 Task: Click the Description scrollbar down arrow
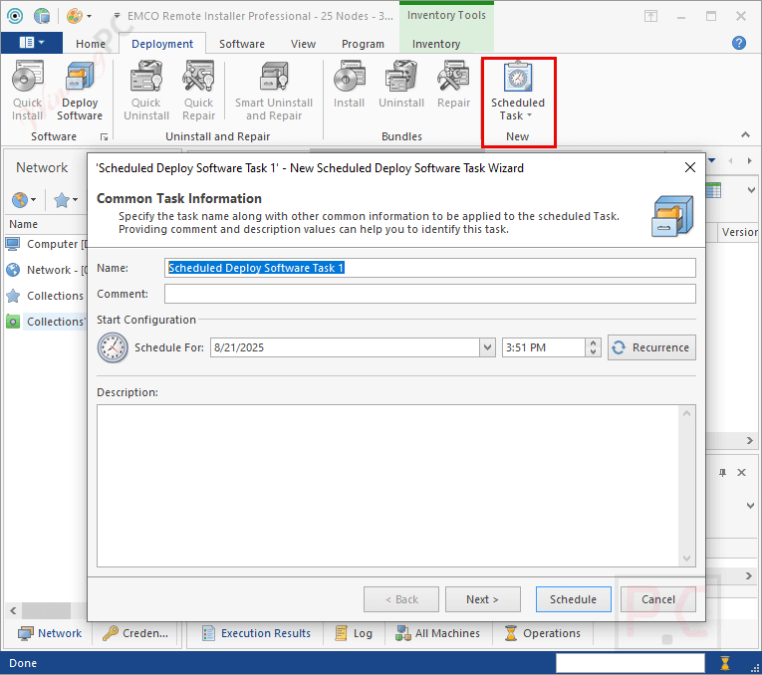click(686, 558)
